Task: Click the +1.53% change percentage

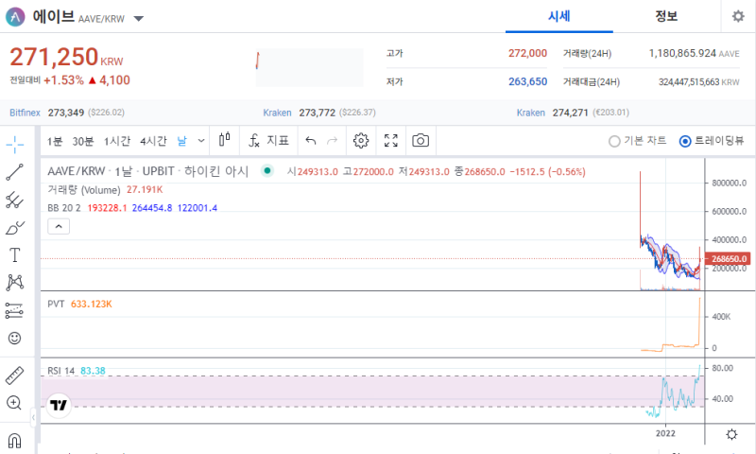Action: (63, 80)
